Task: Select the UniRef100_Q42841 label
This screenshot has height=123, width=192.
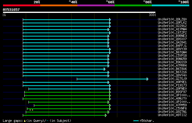Action: 172,43
